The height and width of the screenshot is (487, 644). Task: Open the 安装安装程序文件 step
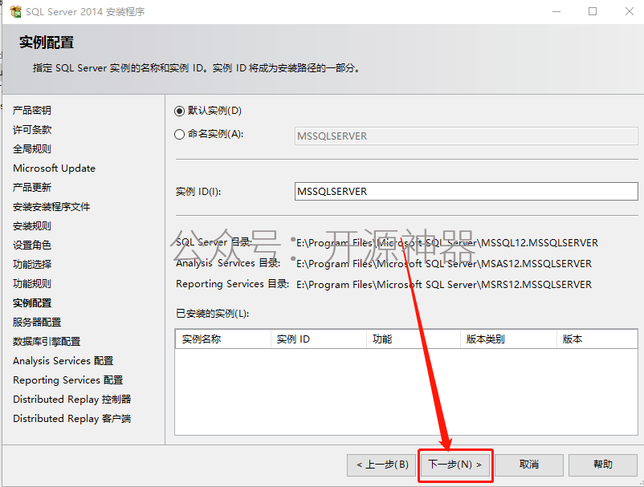[x=51, y=207]
